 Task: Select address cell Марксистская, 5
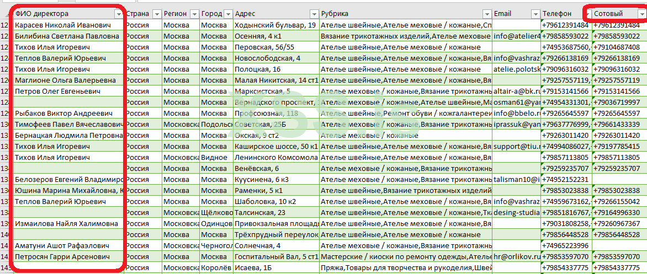pos(276,91)
